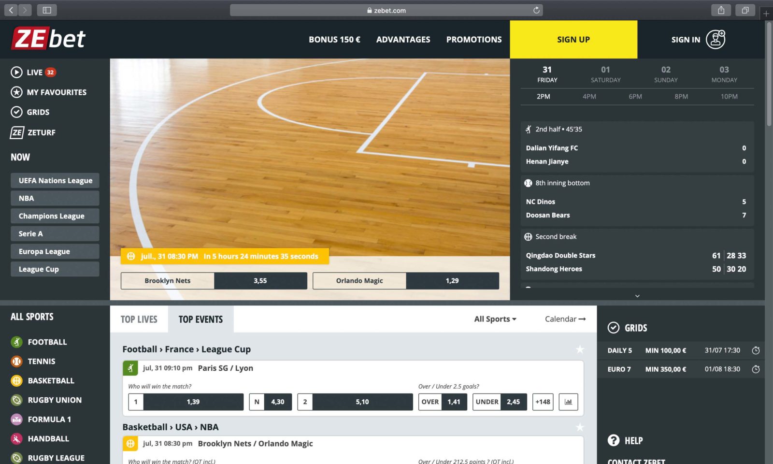Screen dimensions: 773x464
Task: Select the Handball sport icon
Action: [x=16, y=438]
